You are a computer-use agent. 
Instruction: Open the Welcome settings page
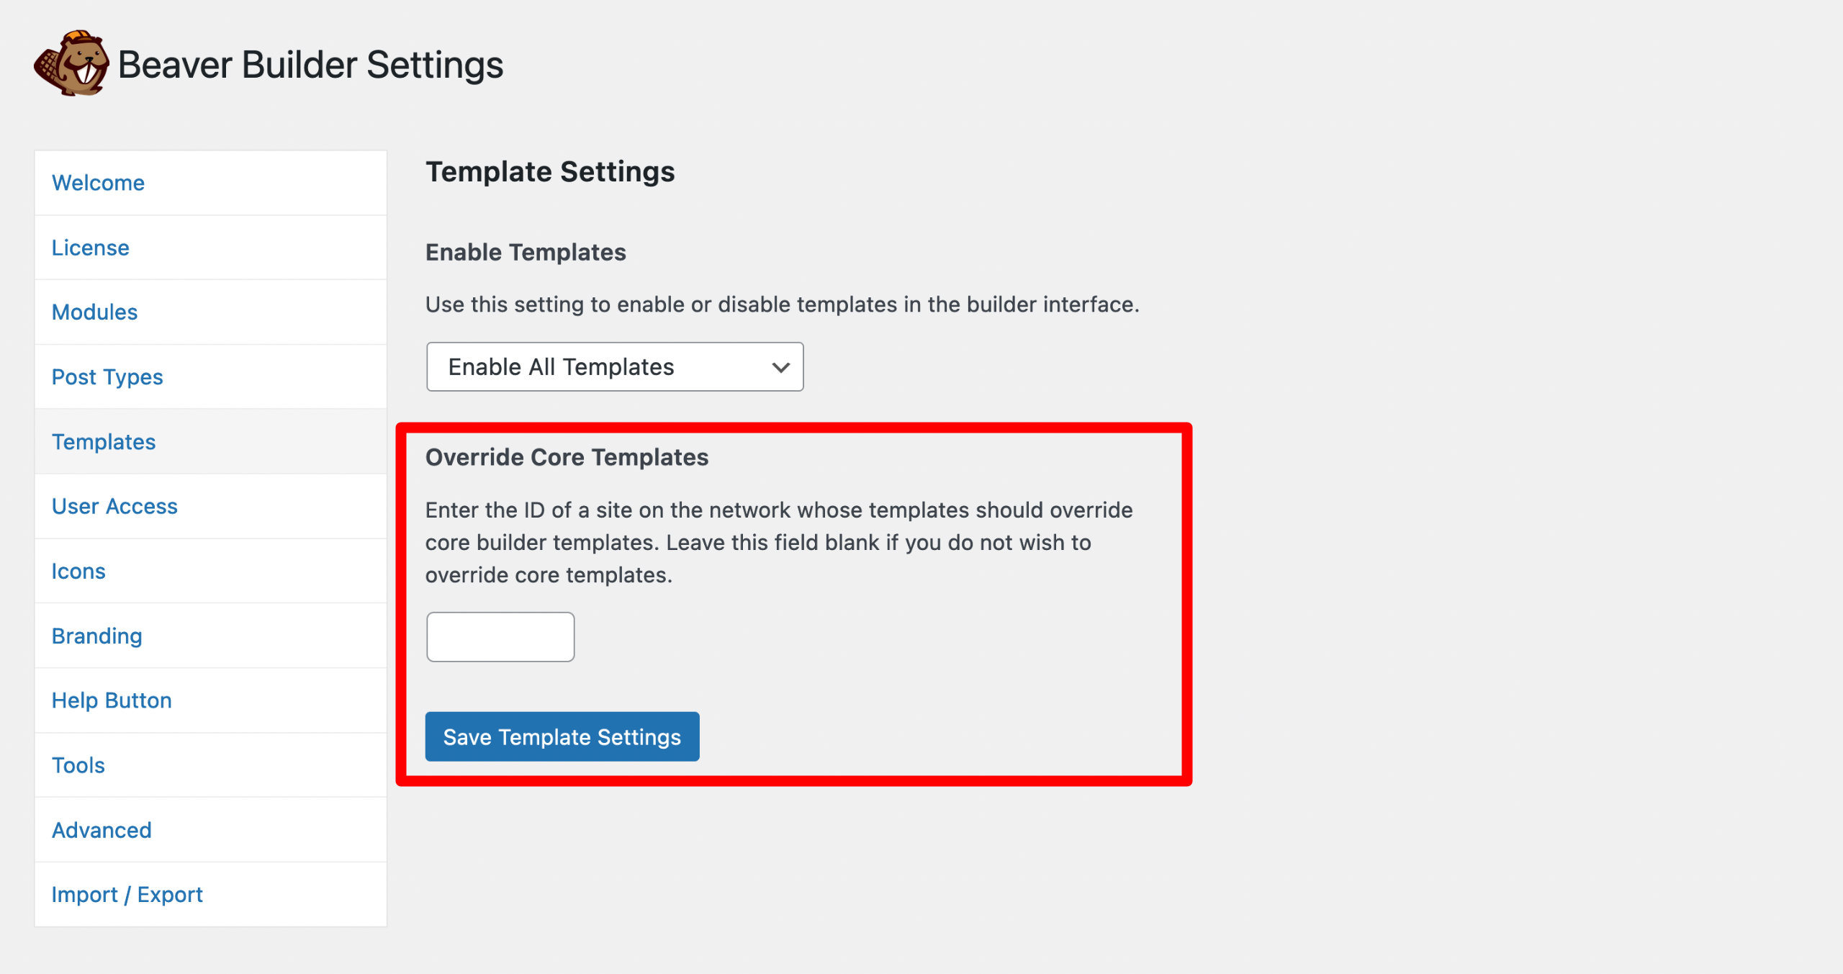pyautogui.click(x=98, y=183)
